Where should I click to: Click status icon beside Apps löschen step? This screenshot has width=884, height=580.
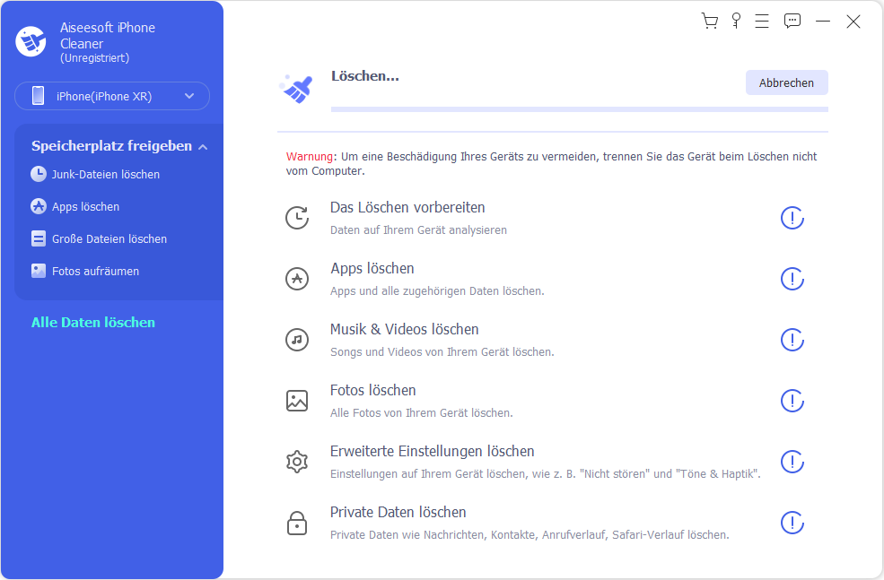[792, 279]
